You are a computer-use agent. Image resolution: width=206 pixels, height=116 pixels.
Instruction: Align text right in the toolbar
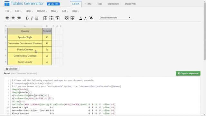(x=19, y=18)
